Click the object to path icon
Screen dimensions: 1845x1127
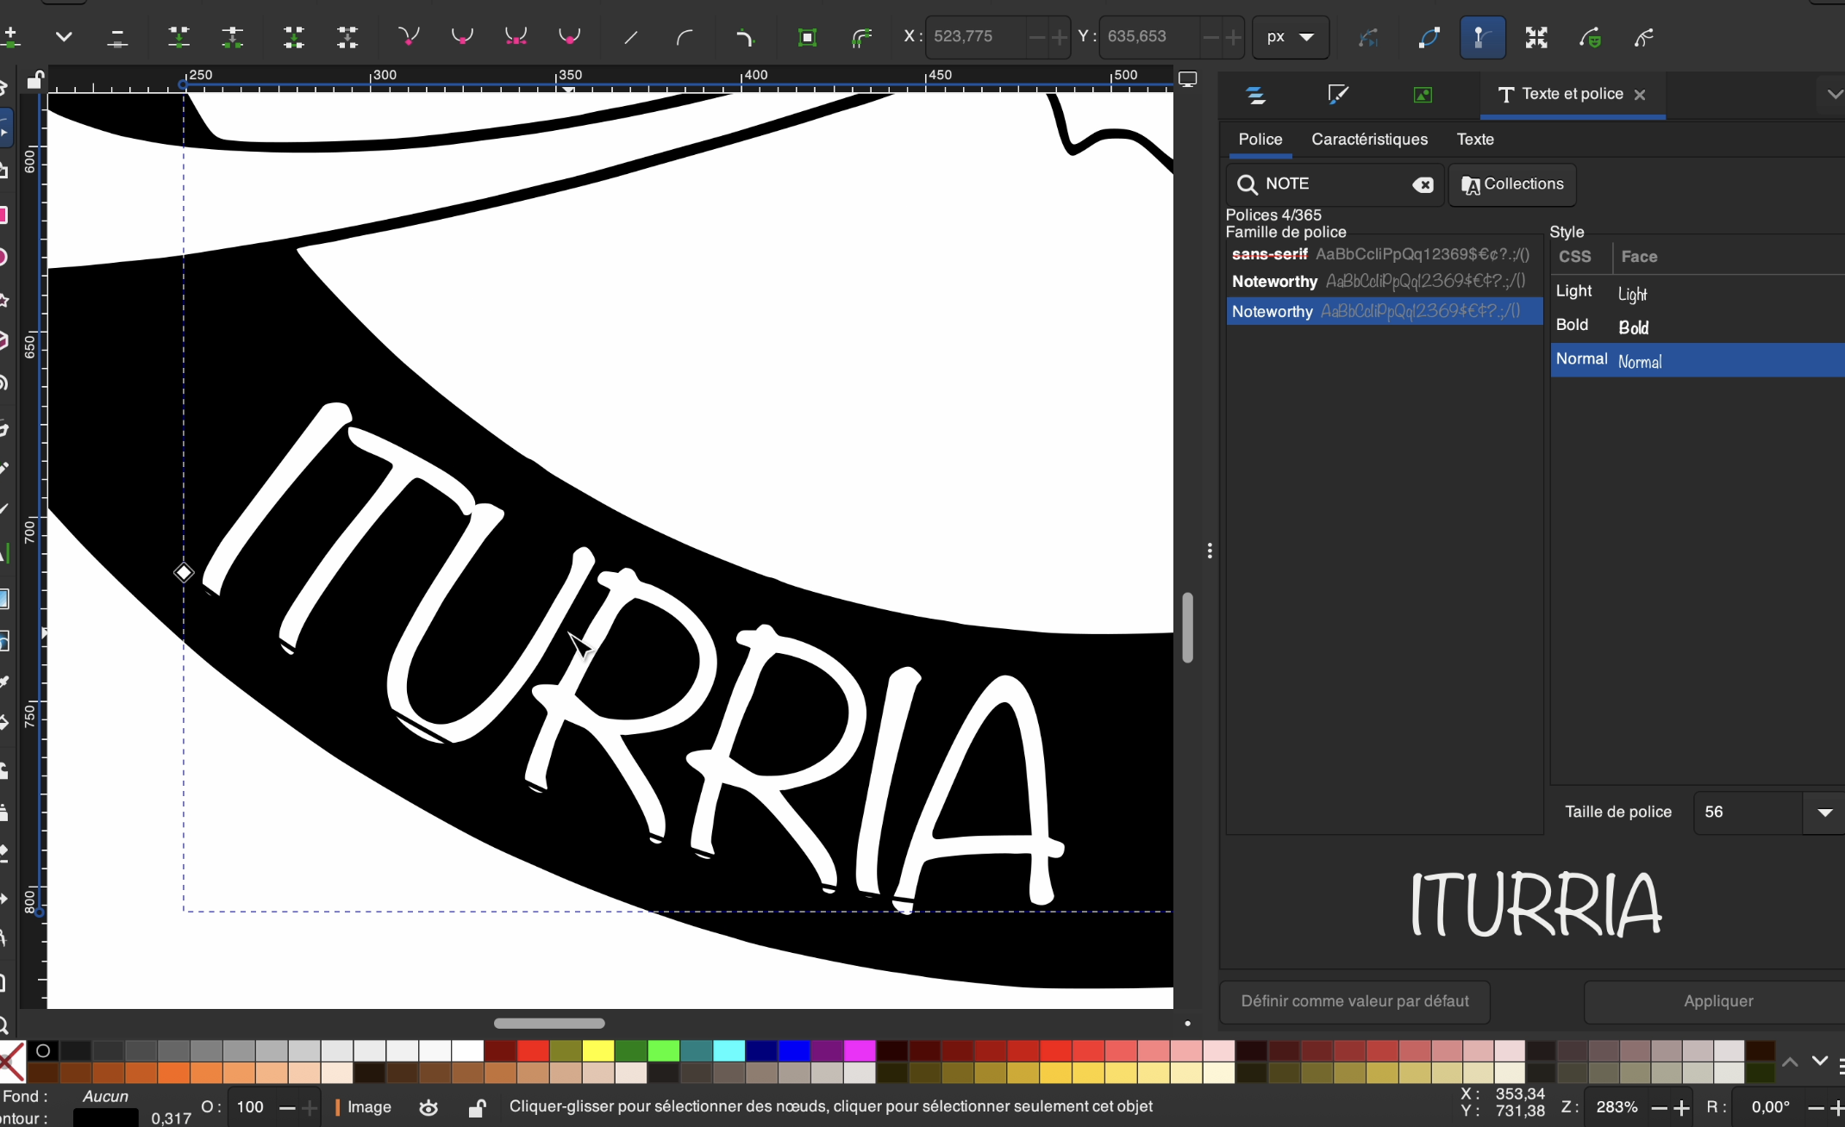point(807,37)
